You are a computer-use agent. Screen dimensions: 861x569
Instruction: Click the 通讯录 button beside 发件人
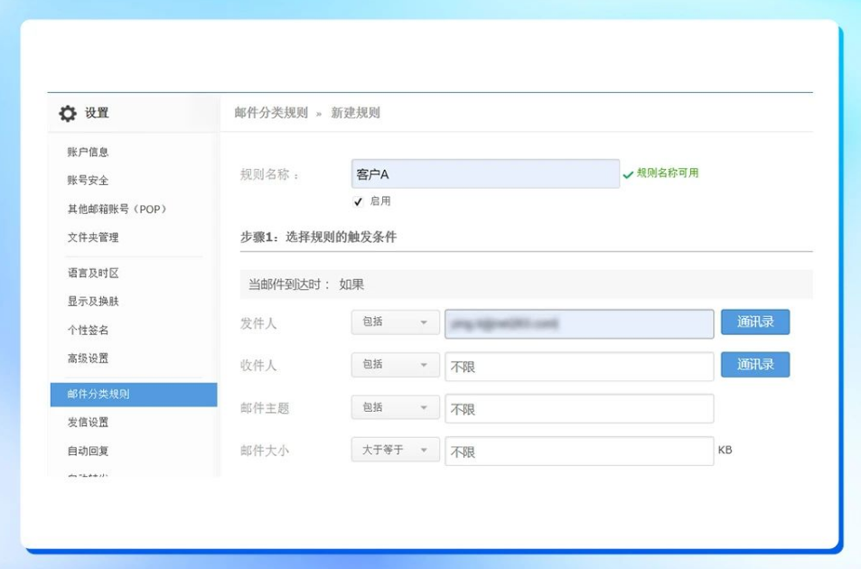755,322
